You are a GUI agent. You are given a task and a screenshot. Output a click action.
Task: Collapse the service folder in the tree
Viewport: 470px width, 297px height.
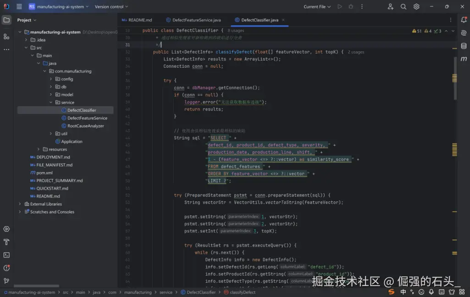click(x=51, y=103)
